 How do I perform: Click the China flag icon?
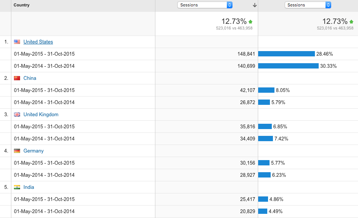point(17,78)
